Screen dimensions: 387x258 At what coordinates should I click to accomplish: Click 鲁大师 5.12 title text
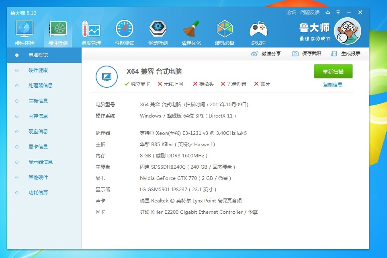pos(23,13)
